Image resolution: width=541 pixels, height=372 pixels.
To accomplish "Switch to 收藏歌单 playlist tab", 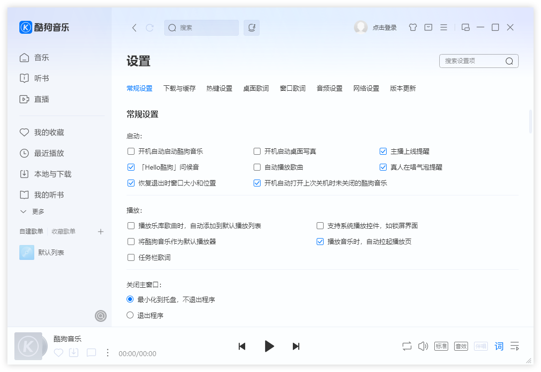I will point(64,232).
